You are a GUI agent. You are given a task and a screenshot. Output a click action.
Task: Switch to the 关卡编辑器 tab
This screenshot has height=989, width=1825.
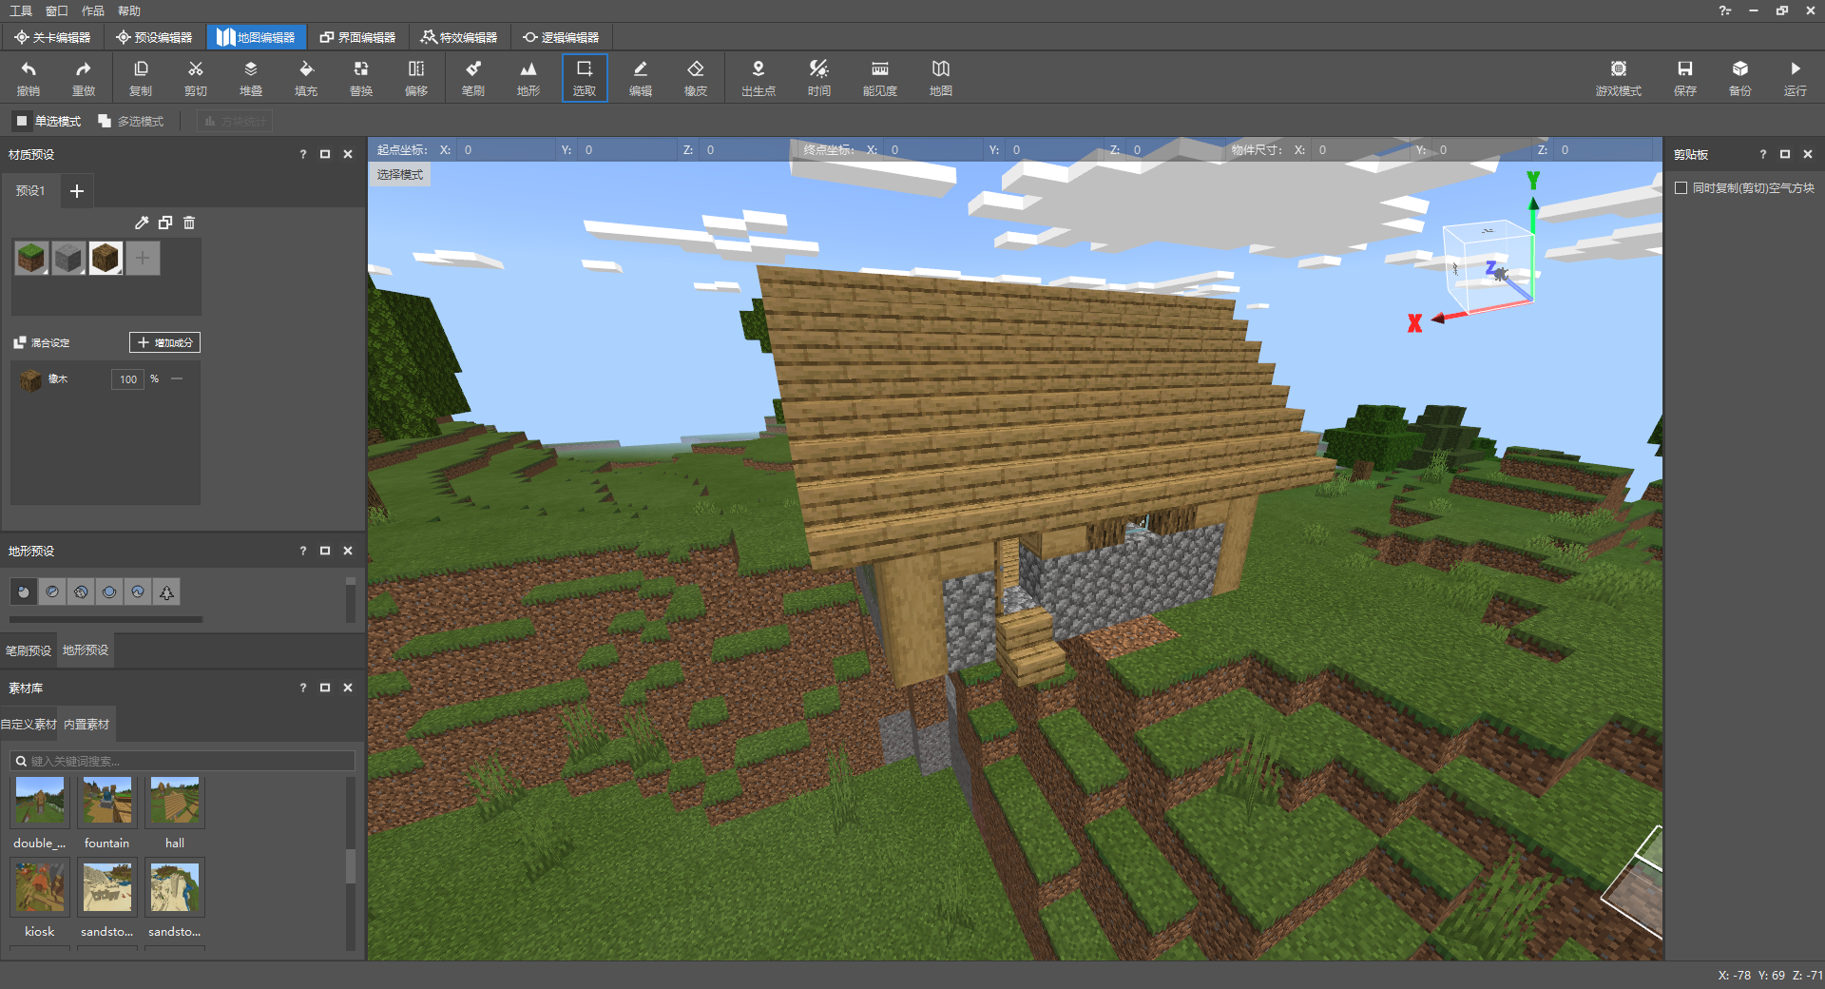[53, 37]
